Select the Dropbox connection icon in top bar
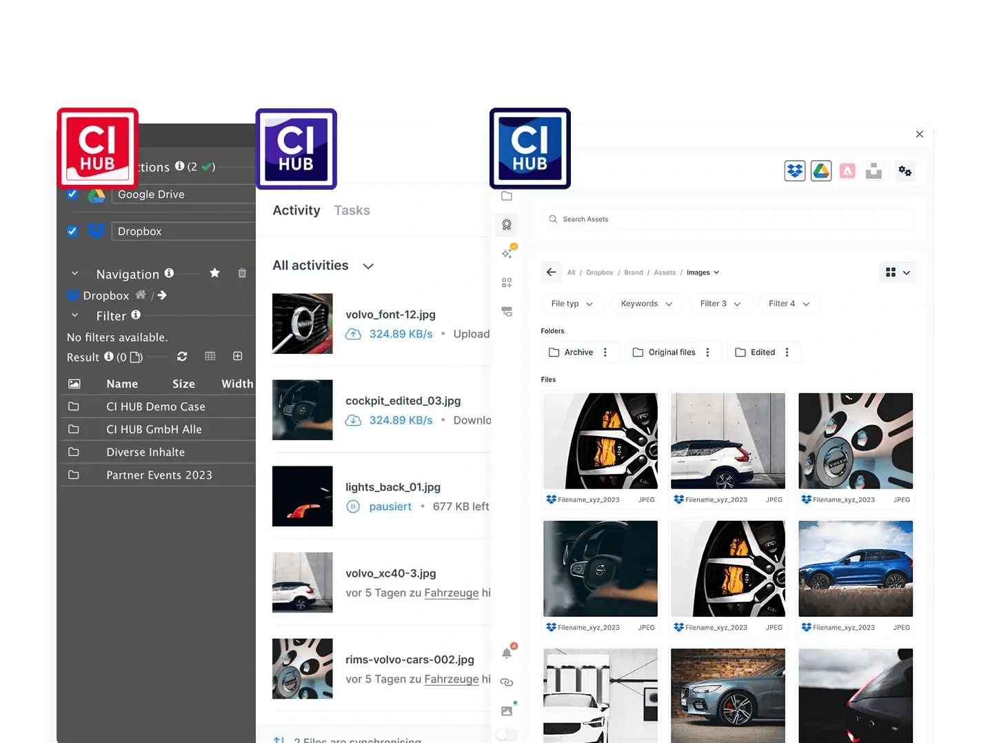Screen dimensions: 988x743 click(795, 170)
